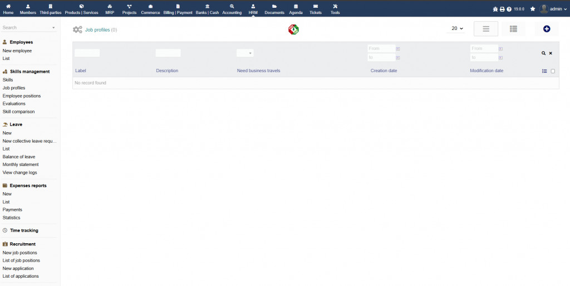Image resolution: width=570 pixels, height=286 pixels.
Task: Open the Documents module
Action: (x=274, y=9)
